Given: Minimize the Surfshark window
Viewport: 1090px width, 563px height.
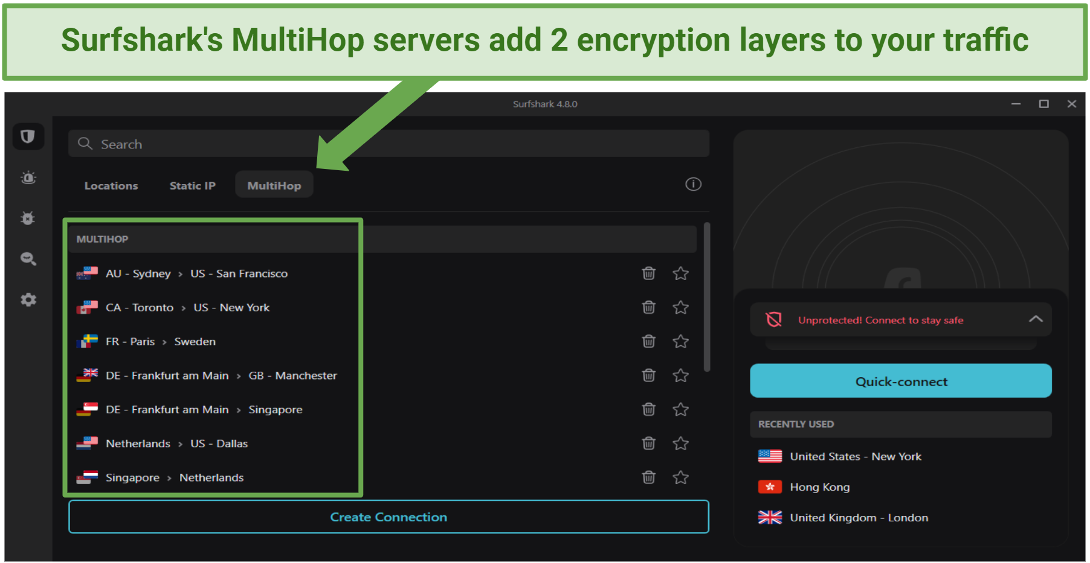Looking at the screenshot, I should [x=1016, y=104].
